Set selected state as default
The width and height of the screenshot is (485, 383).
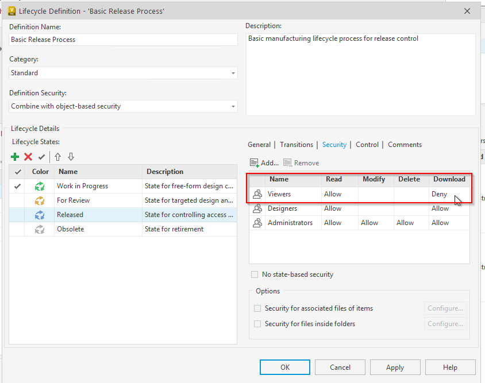pyautogui.click(x=41, y=156)
